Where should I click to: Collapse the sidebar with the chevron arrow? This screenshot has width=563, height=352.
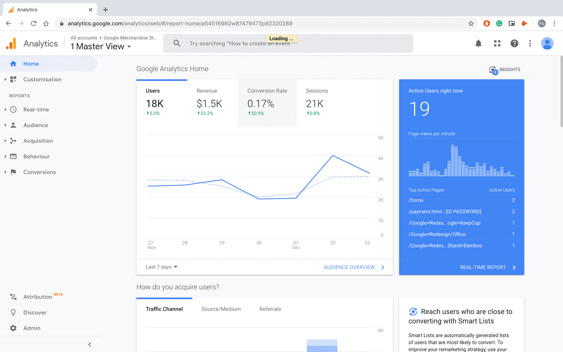pos(90,344)
